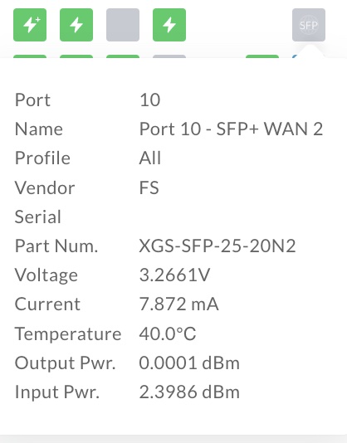This screenshot has width=347, height=443.
Task: Select the Vendor value FS
Action: point(149,187)
